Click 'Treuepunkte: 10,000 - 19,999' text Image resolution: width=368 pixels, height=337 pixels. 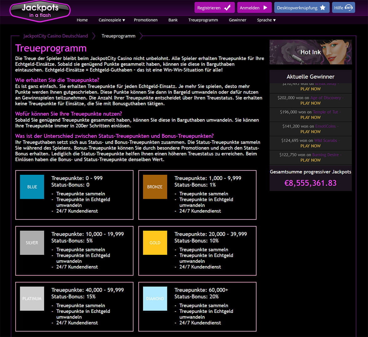88,234
